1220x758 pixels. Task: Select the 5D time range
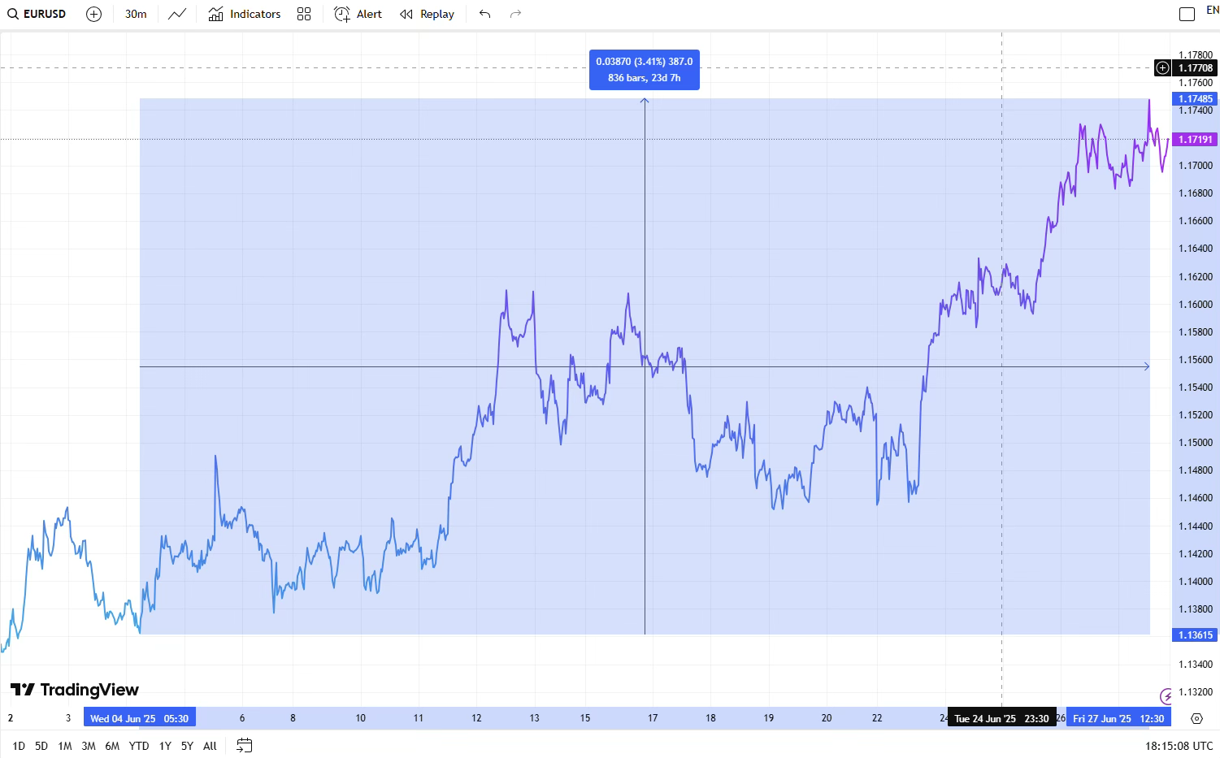tap(41, 746)
